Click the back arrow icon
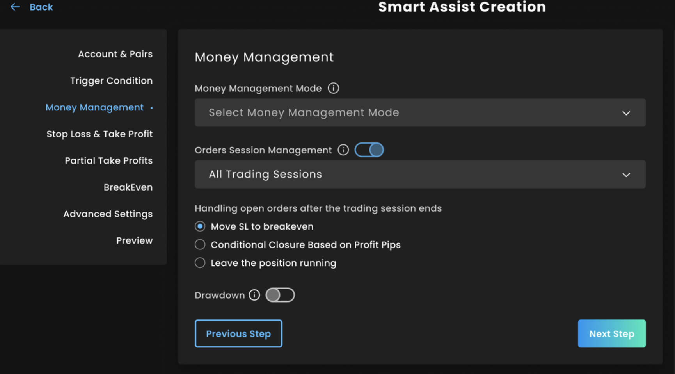Viewport: 675px width, 374px height. tap(15, 7)
